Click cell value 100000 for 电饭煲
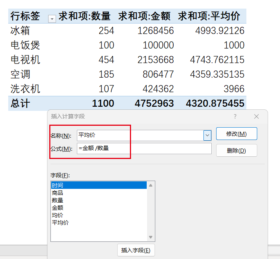 pos(158,45)
